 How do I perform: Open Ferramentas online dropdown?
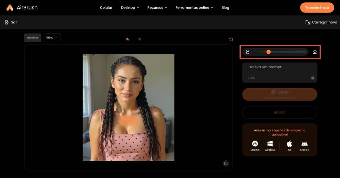pyautogui.click(x=194, y=7)
